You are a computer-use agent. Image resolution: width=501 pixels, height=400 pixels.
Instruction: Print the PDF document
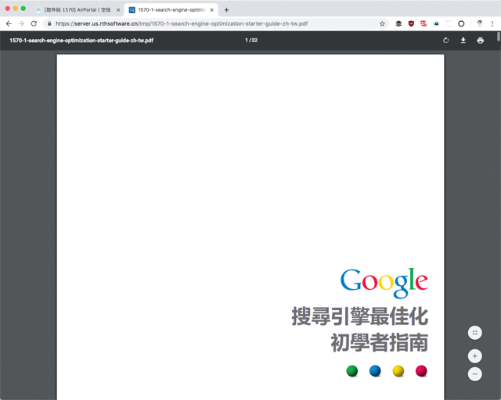click(x=480, y=40)
